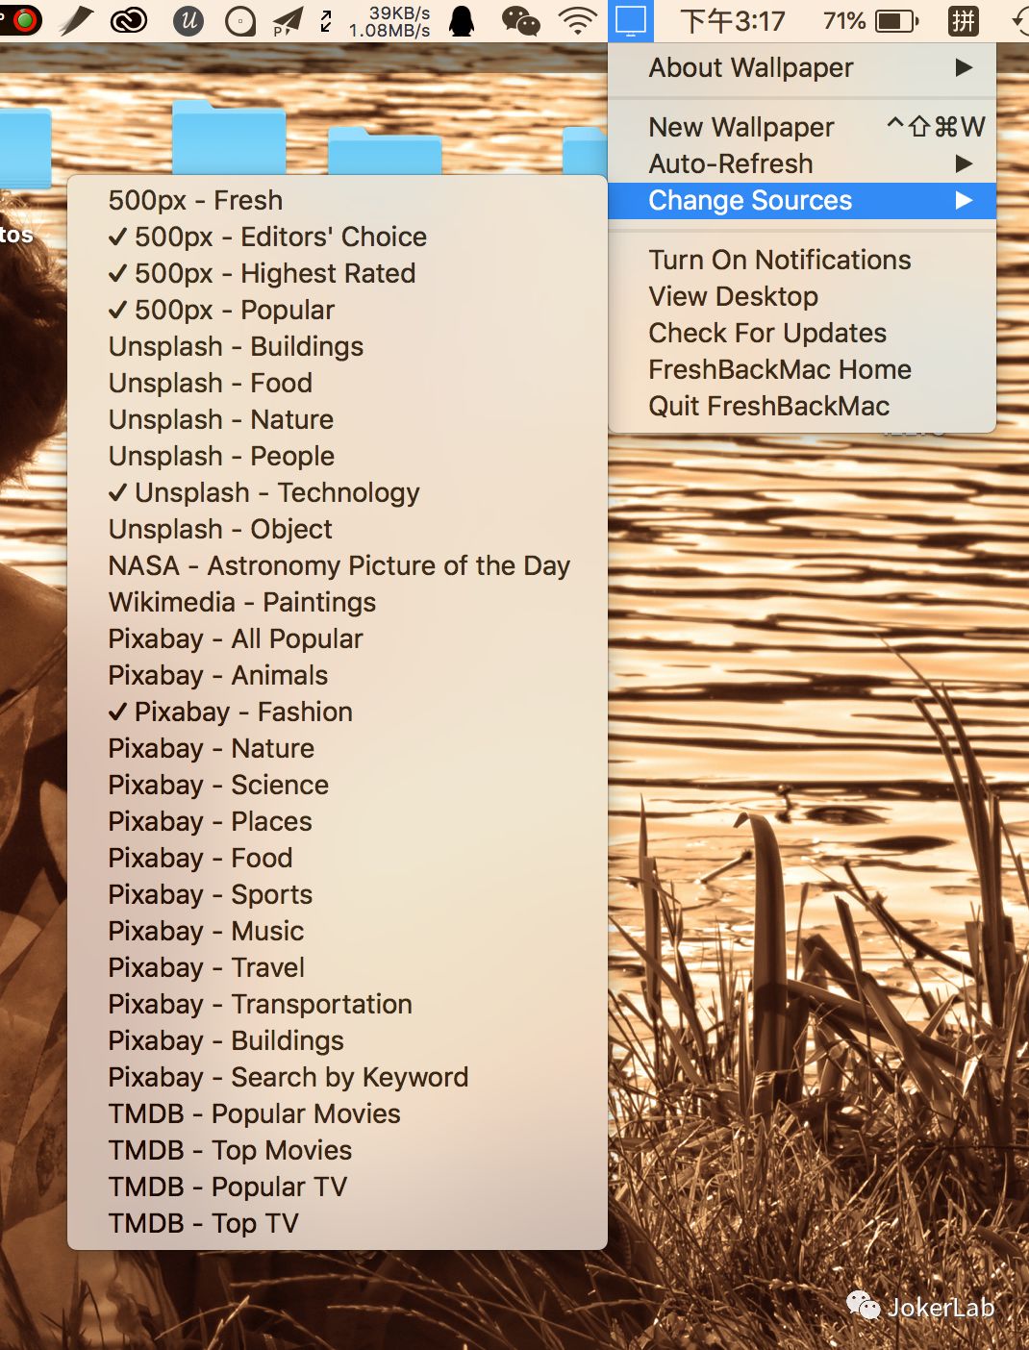The height and width of the screenshot is (1350, 1029).
Task: Click the FreshBackMac monitor icon in menu bar
Action: [631, 21]
